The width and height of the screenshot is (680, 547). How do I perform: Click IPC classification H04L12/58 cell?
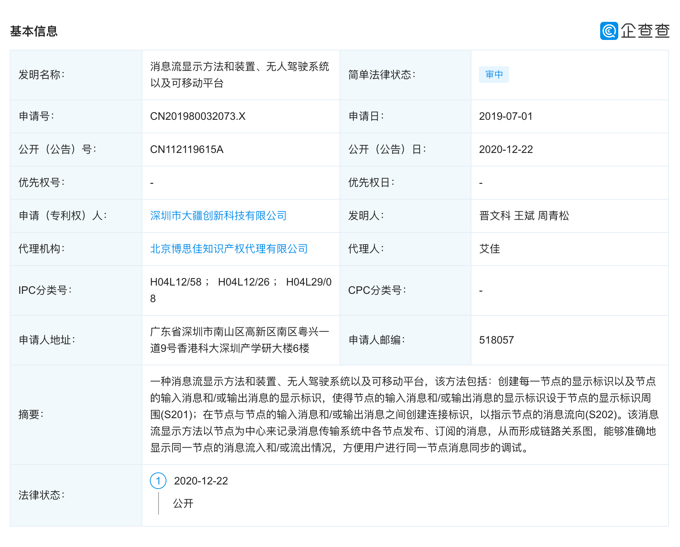(241, 290)
